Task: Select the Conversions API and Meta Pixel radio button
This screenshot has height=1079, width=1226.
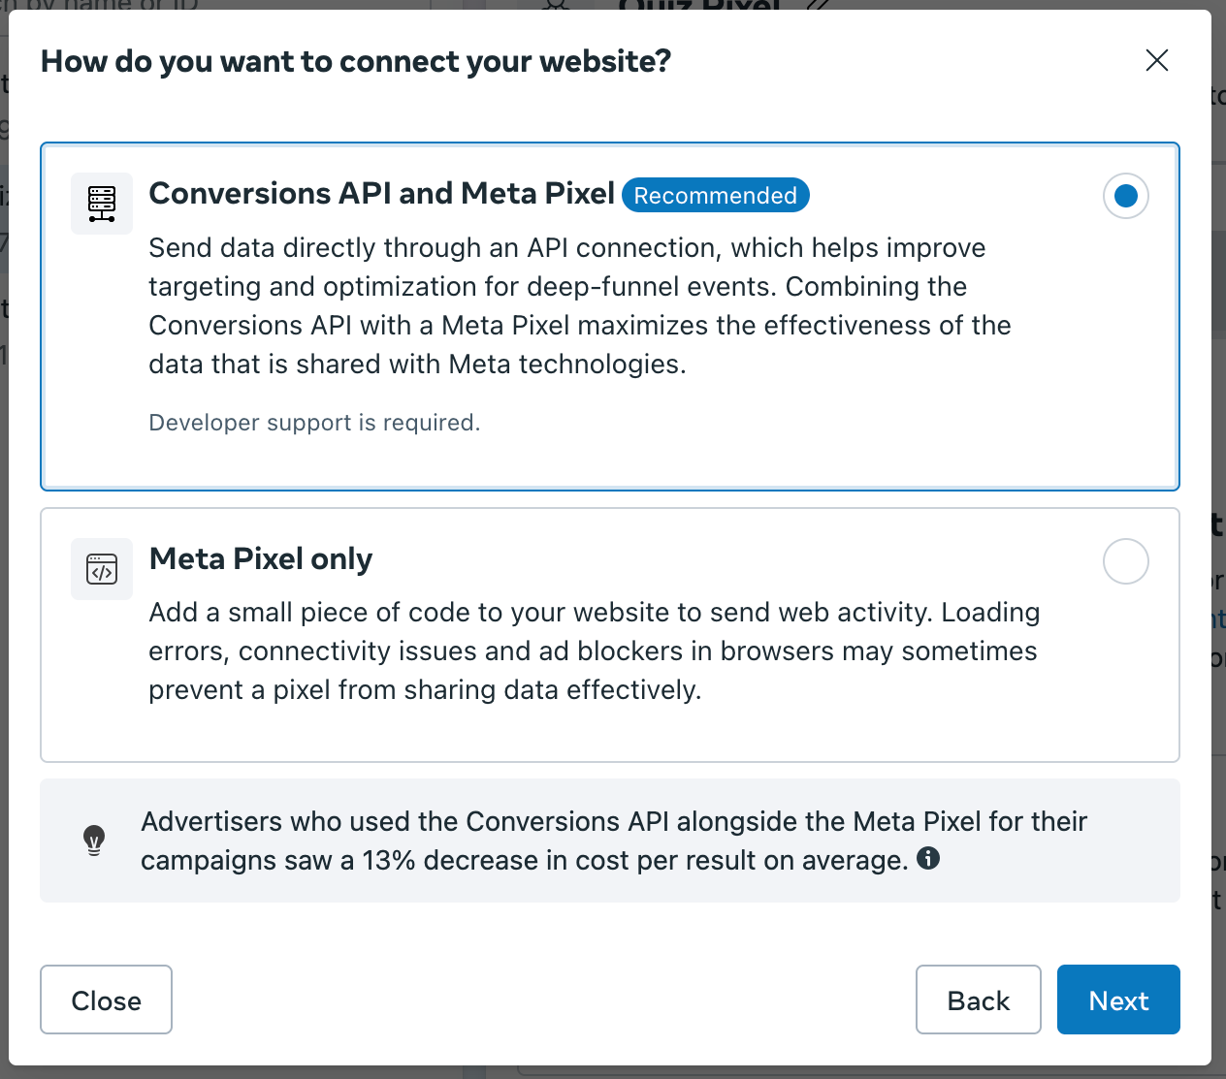Action: point(1126,196)
